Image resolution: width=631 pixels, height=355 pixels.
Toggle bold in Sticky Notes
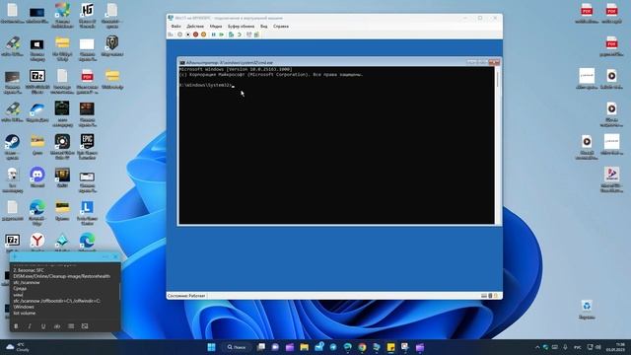click(x=16, y=326)
